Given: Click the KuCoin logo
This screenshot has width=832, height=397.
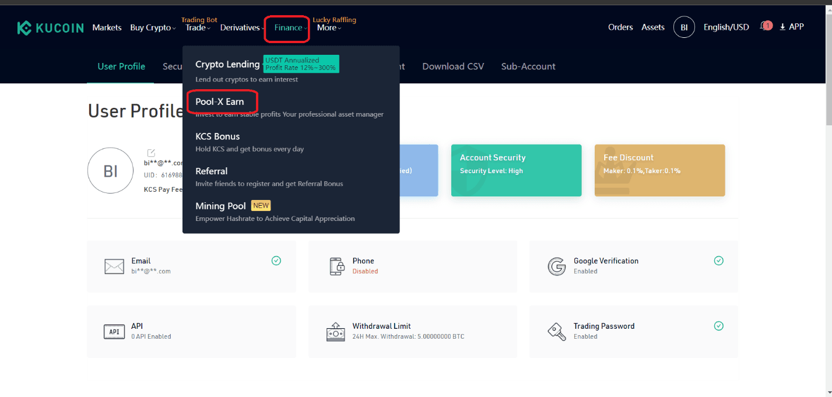Looking at the screenshot, I should [x=50, y=27].
